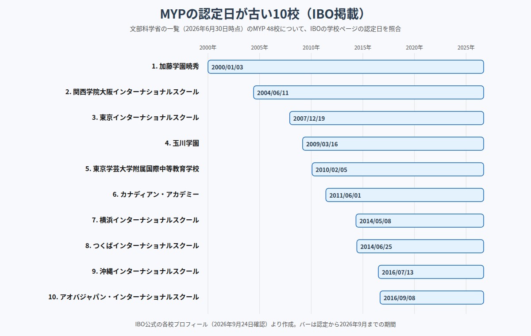Viewport: 531px width, 336px height.
Task: Click the bar dated 2000/01/03
Action: pyautogui.click(x=346, y=67)
